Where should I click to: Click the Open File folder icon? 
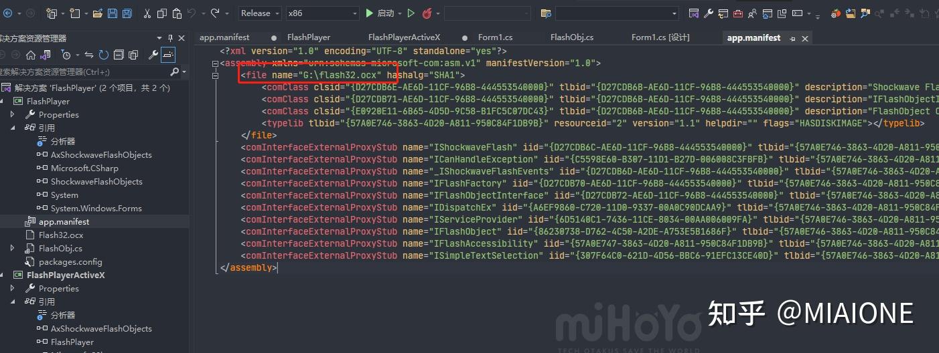click(x=97, y=13)
